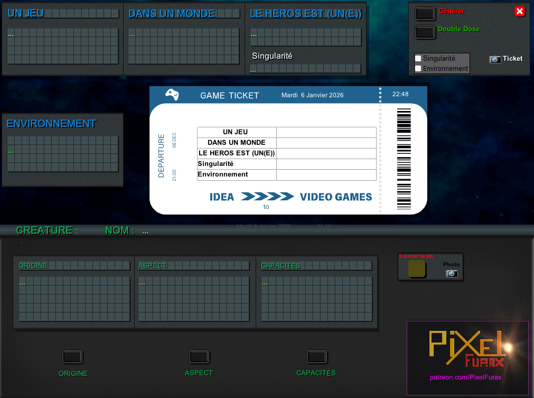Image resolution: width=534 pixels, height=398 pixels.
Task: Click the ticket's Environnement row label
Action: click(223, 174)
